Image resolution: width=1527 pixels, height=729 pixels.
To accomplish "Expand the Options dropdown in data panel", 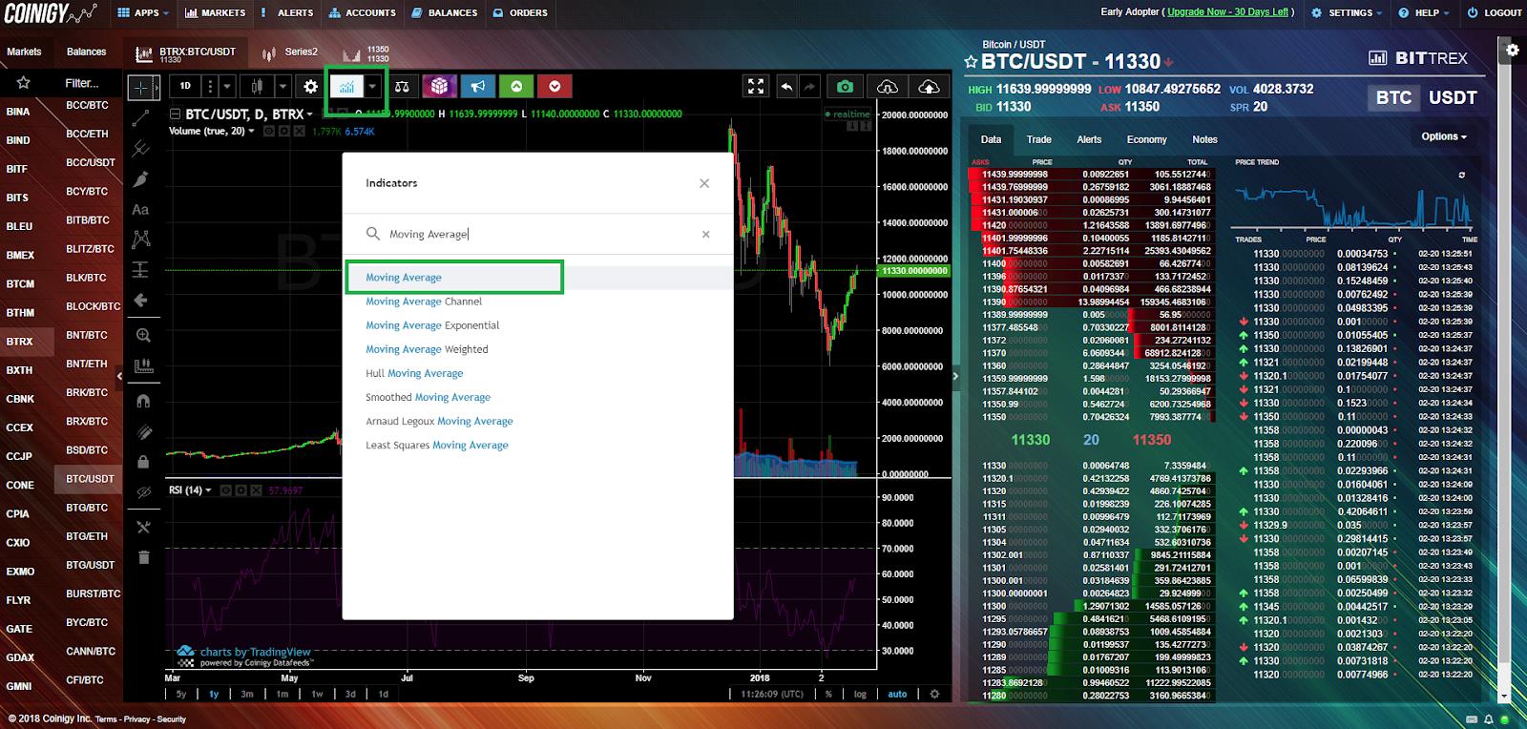I will (1443, 136).
